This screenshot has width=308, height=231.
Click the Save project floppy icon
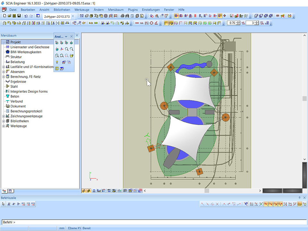[x=19, y=16]
